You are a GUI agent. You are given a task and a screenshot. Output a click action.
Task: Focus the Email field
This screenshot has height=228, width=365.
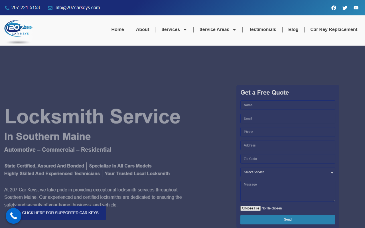pos(288,119)
